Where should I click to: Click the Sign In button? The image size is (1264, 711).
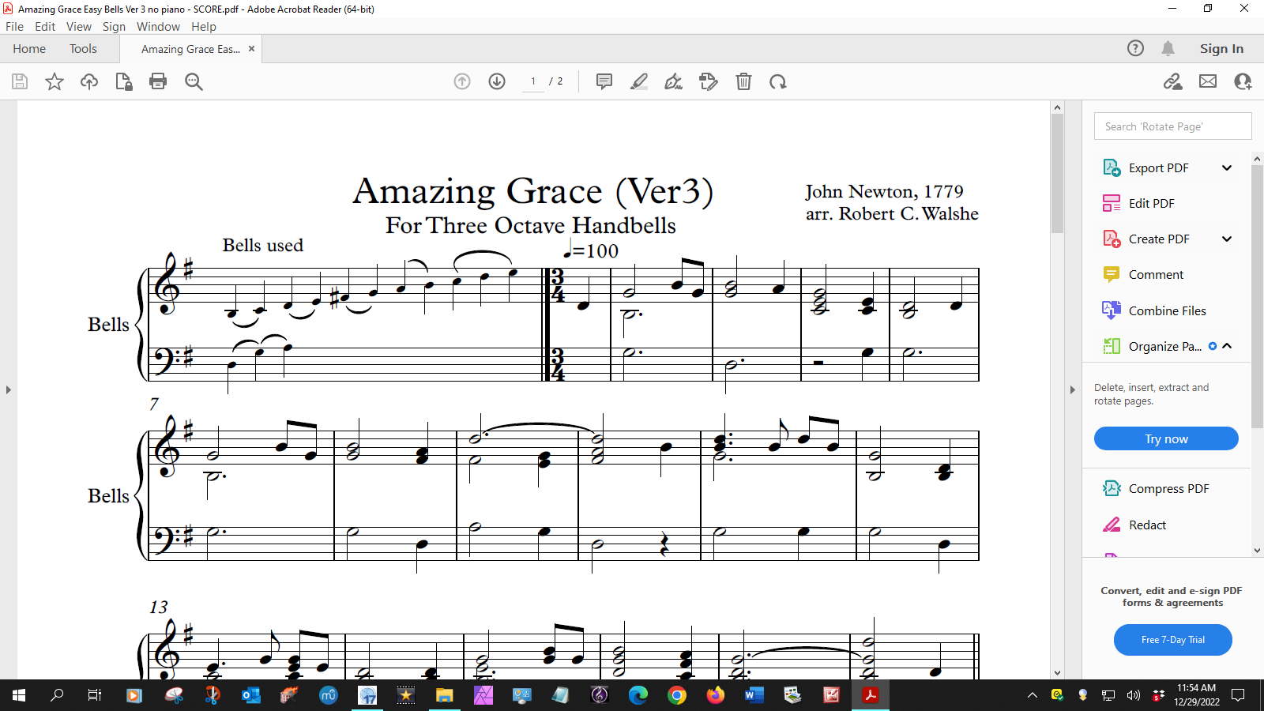pyautogui.click(x=1221, y=48)
